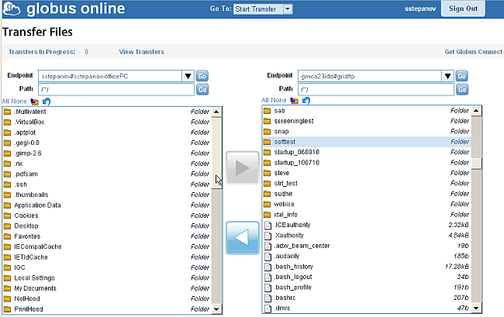Viewport: 504px width, 317px height.
Task: Select None in the left file pane
Action: click(19, 102)
